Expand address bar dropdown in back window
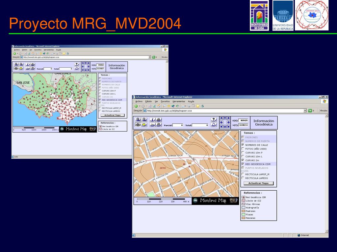 pos(150,57)
